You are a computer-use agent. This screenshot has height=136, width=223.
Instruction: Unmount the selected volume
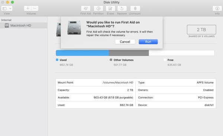135,9
